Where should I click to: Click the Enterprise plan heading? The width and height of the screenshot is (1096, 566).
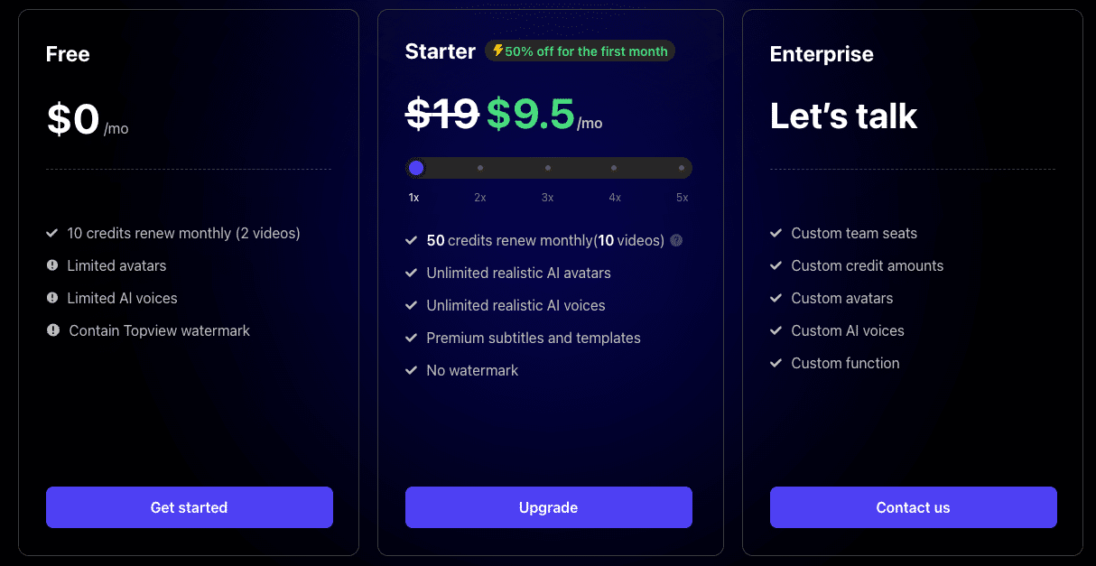click(x=822, y=54)
